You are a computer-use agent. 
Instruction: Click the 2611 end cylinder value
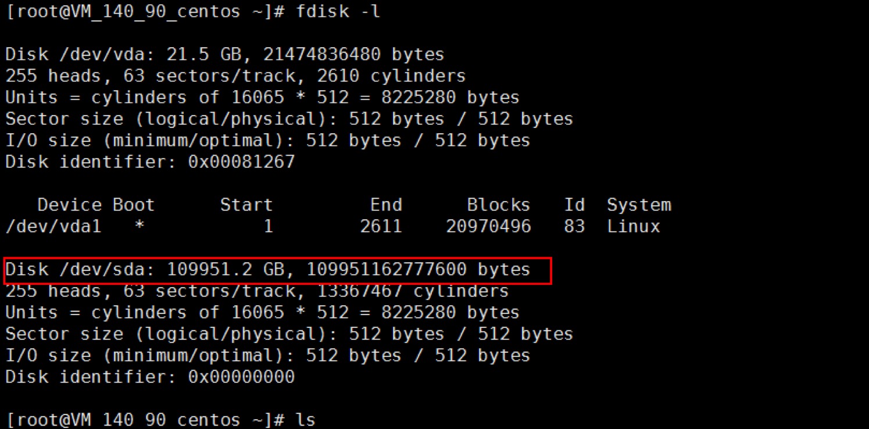click(x=381, y=226)
